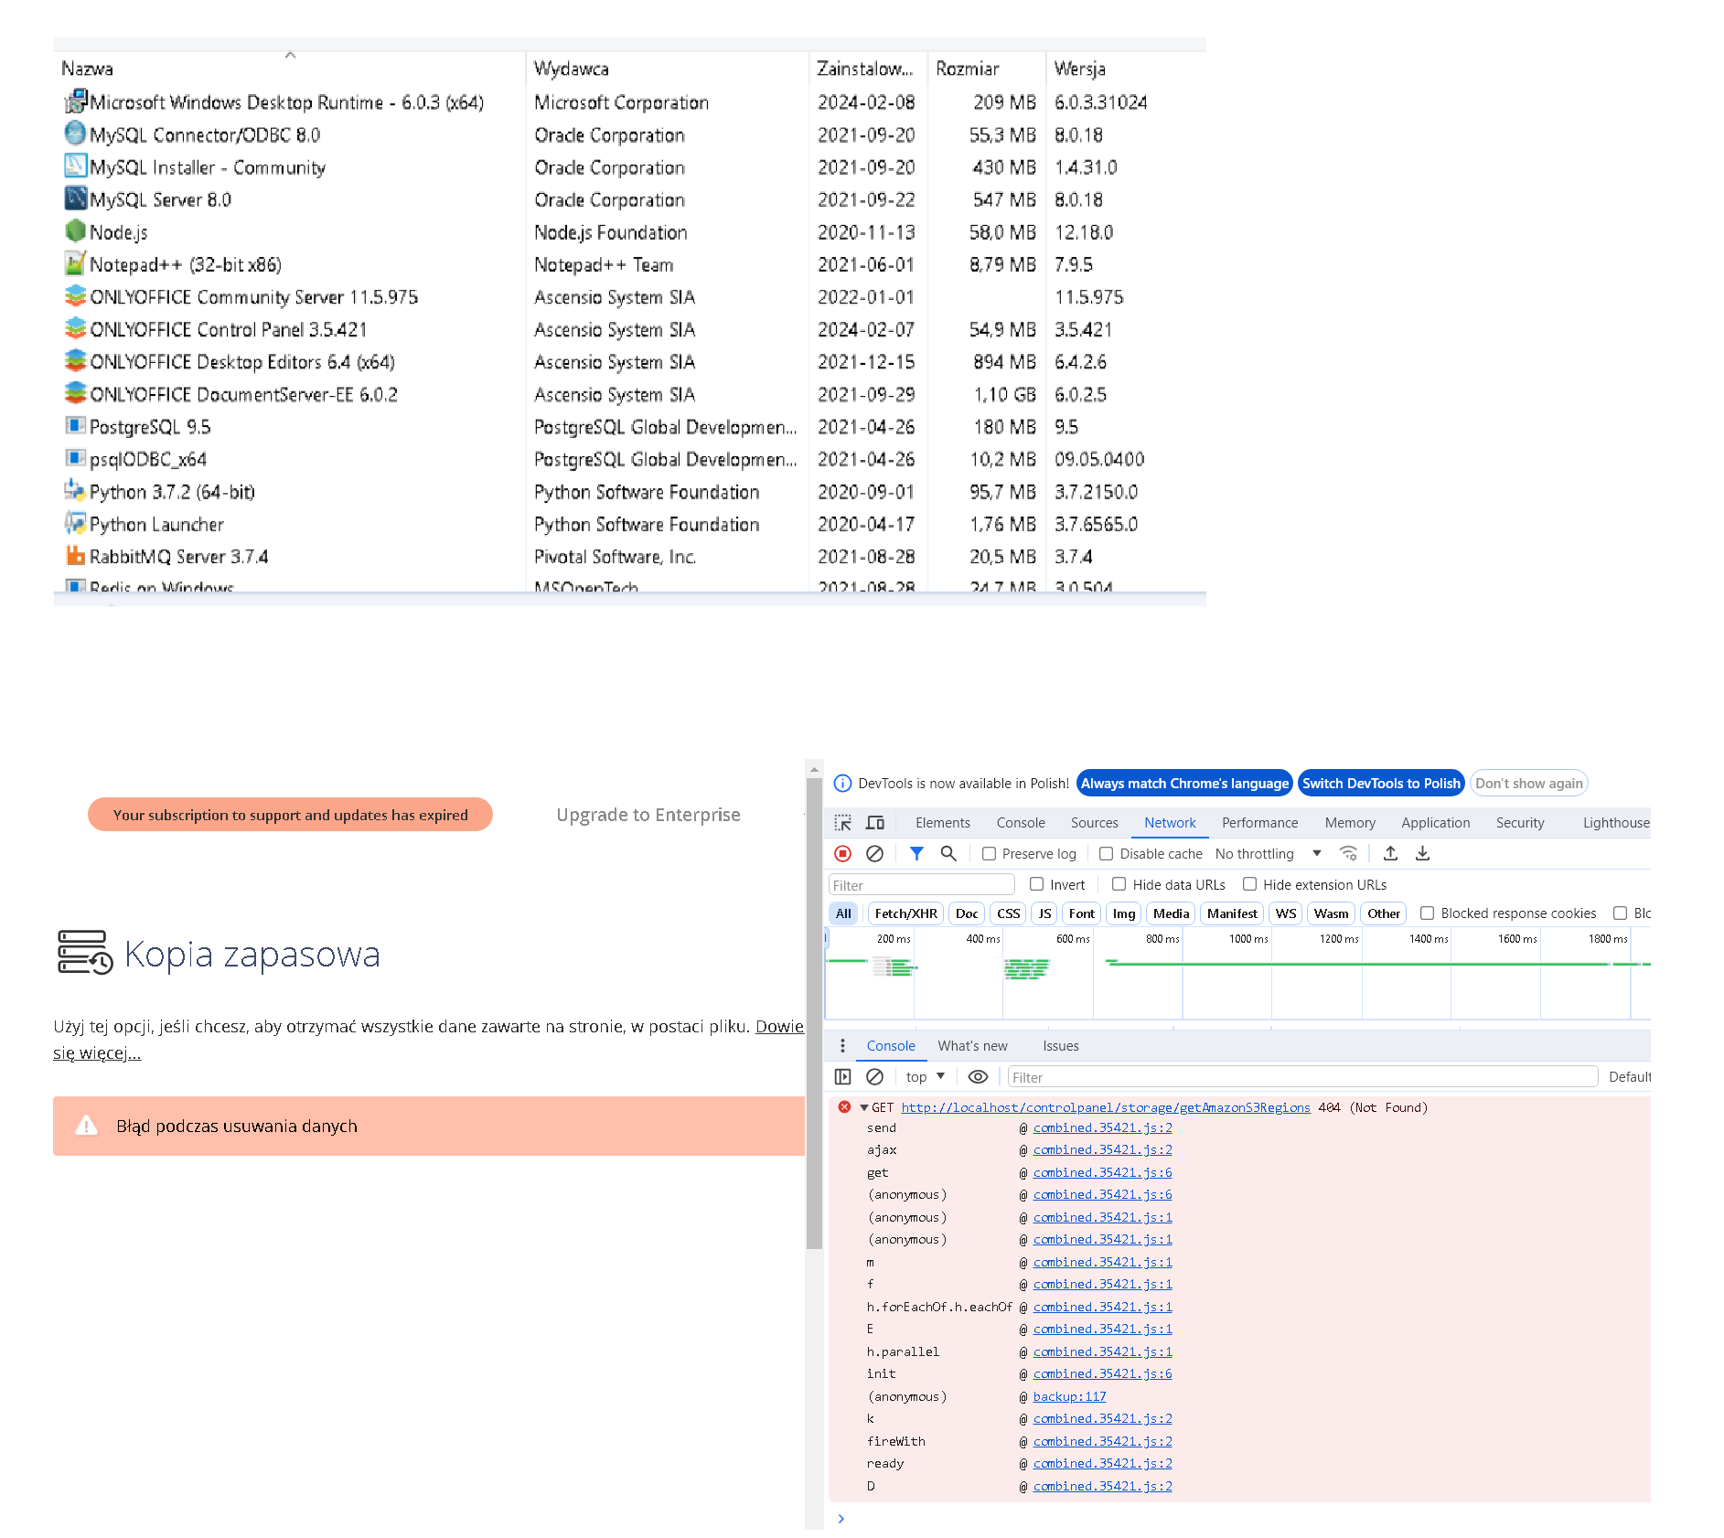Enable the Disable cache checkbox
1724x1538 pixels.
point(1107,854)
